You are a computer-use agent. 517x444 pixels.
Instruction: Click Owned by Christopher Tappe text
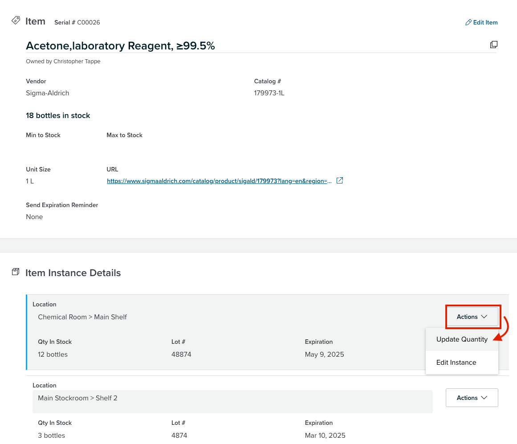click(63, 61)
